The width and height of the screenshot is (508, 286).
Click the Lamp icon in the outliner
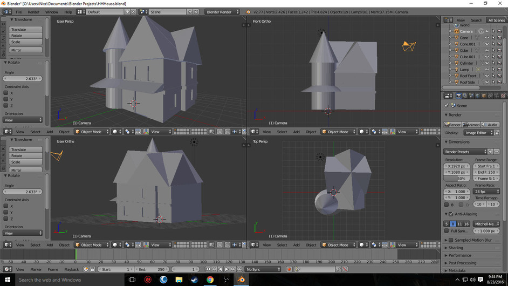455,69
